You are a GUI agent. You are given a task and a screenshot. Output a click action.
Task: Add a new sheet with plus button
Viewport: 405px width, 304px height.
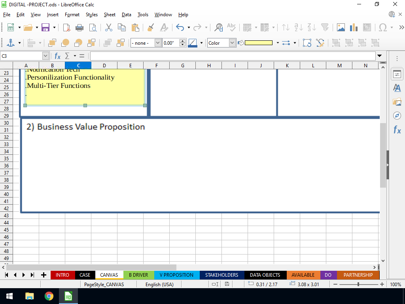coord(44,275)
